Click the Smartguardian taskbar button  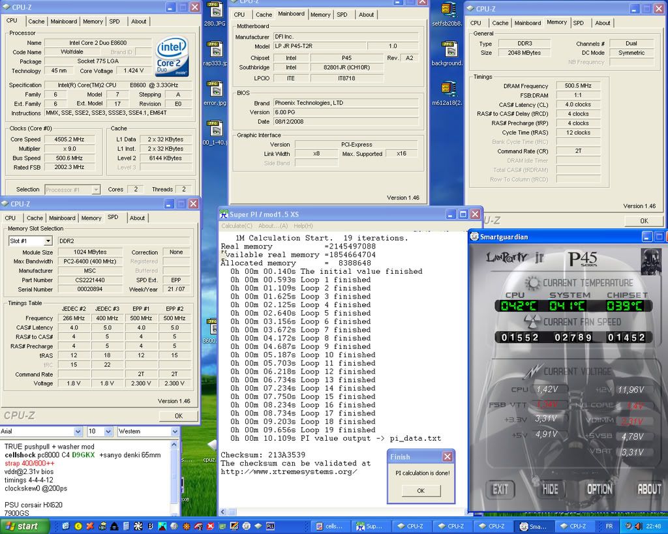point(533,526)
